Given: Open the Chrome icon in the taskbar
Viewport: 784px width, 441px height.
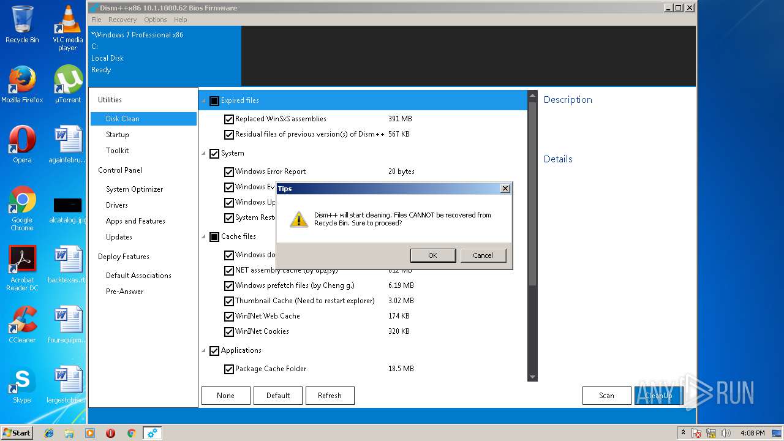Looking at the screenshot, I should pyautogui.click(x=131, y=433).
